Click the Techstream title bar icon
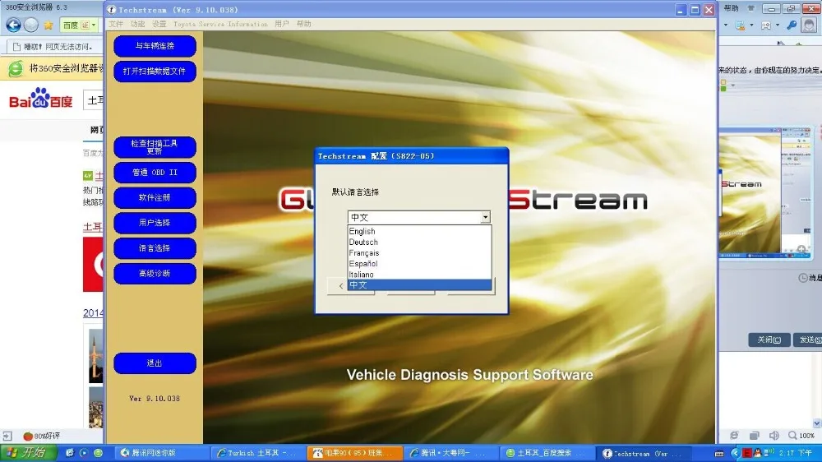Viewport: 822px width, 462px height. (111, 10)
